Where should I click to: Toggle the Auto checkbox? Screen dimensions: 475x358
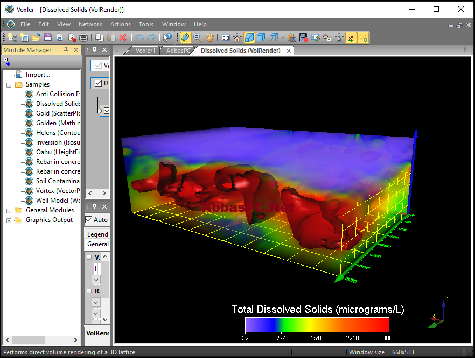click(88, 219)
